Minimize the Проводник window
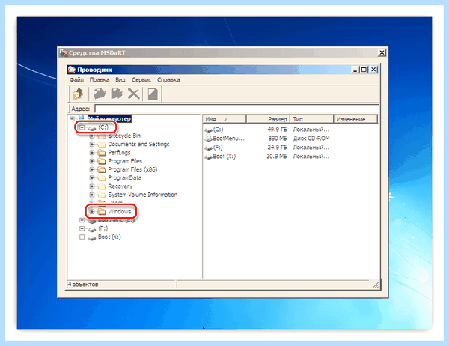 click(x=355, y=70)
